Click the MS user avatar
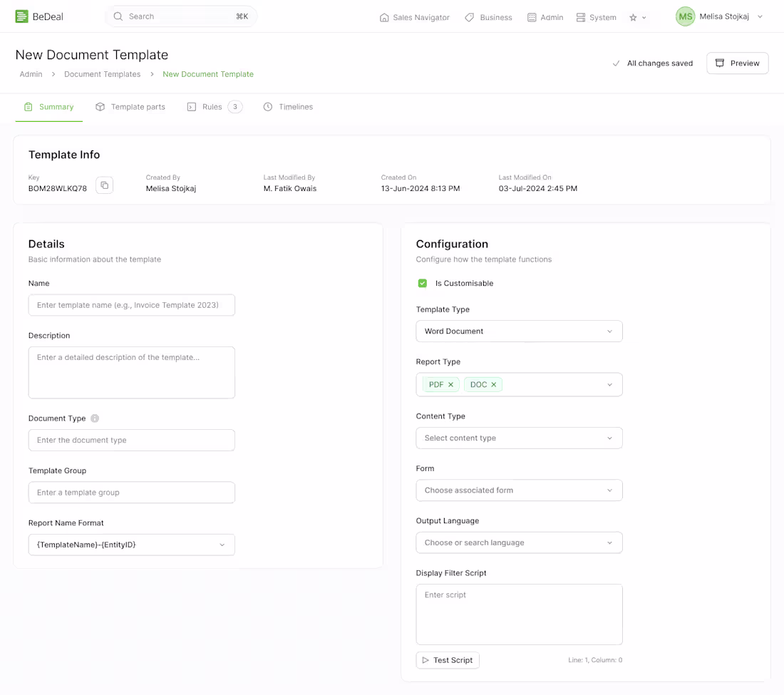Image resolution: width=784 pixels, height=695 pixels. click(685, 16)
